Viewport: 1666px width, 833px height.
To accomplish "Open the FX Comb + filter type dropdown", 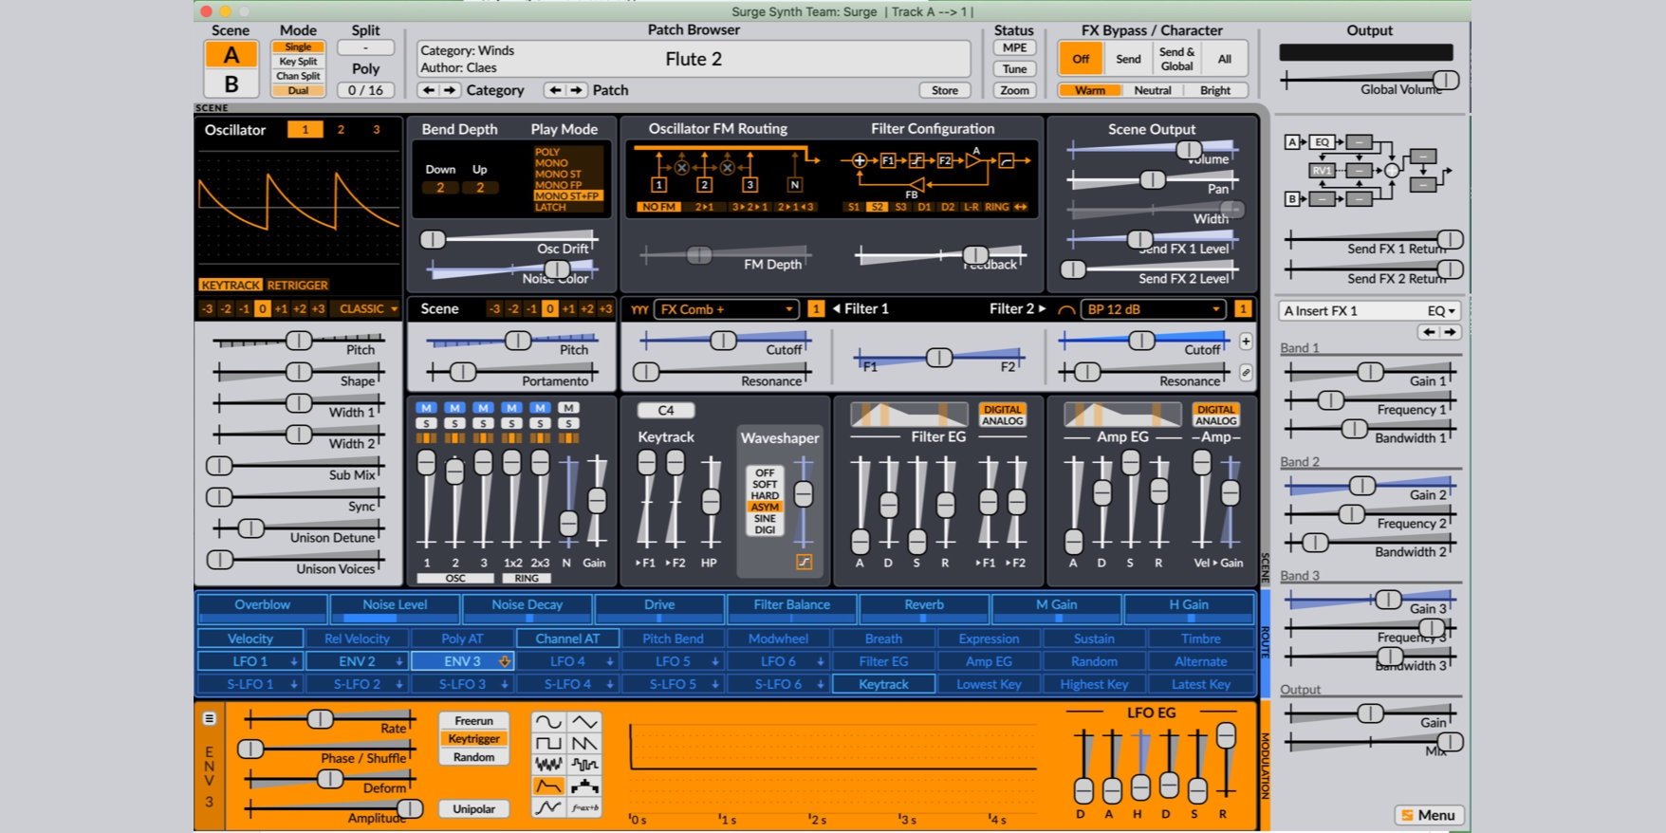I will [727, 309].
